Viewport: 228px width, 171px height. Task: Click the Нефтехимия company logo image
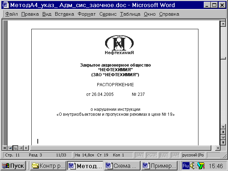pos(119,45)
